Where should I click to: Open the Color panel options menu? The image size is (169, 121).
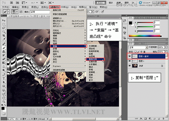[166, 18]
